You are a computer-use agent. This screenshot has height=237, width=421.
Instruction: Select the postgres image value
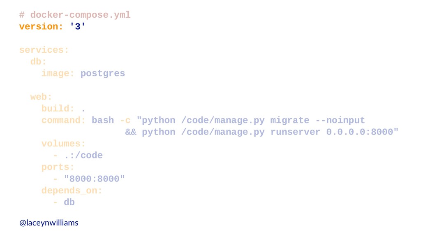(103, 74)
